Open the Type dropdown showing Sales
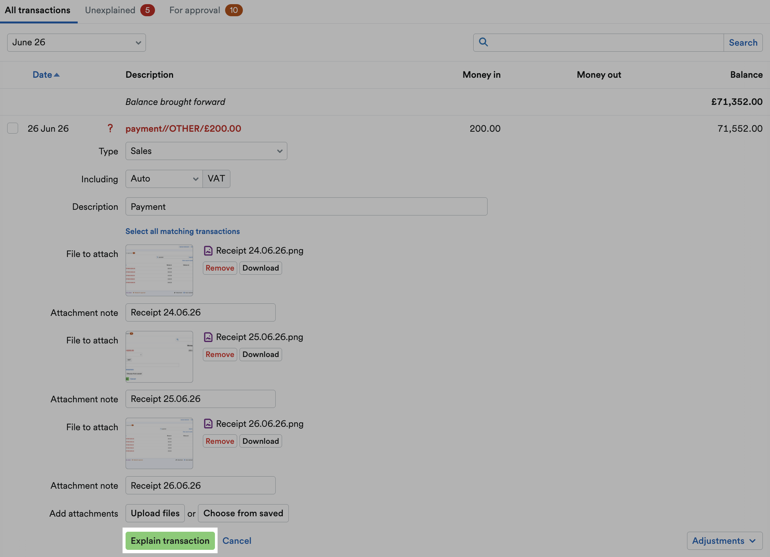Screen dimensions: 770x557 (206, 151)
